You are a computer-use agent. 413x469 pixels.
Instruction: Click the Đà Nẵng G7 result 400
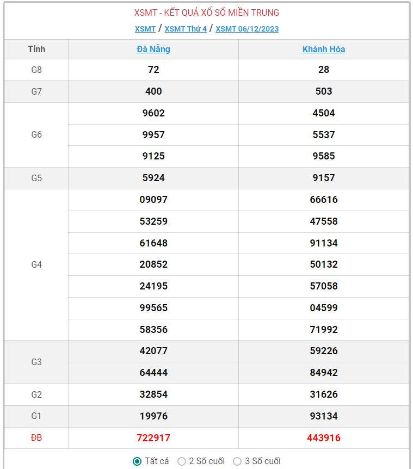coord(153,91)
